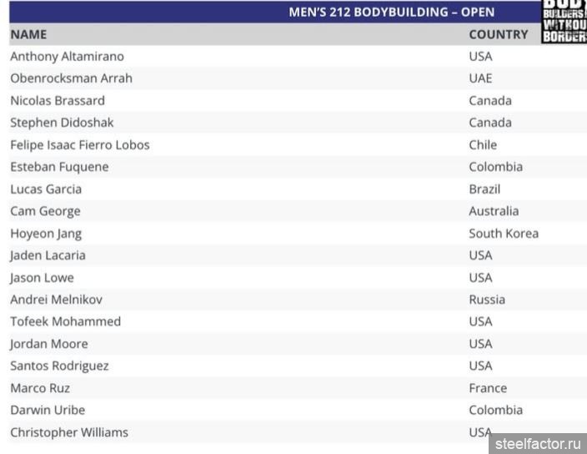Screen dimensions: 587x454
Task: Click the Bodybuilders Without Borders logo
Action: [x=564, y=22]
